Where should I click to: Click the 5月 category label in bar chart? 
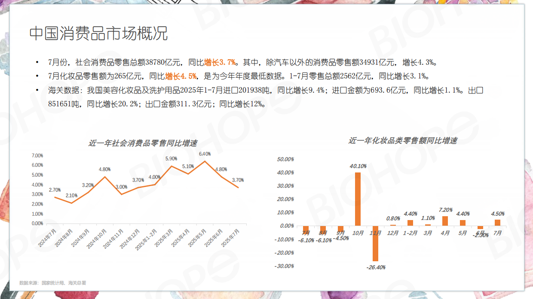(463, 233)
